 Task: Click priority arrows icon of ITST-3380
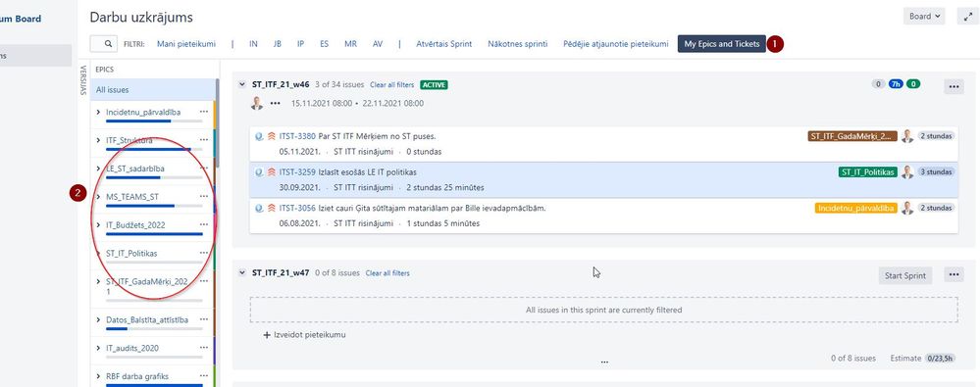click(272, 137)
